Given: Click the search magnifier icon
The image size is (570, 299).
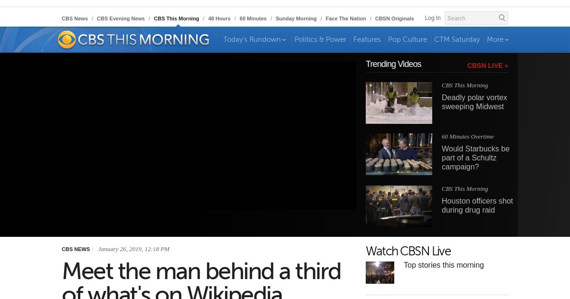Looking at the screenshot, I should click(502, 18).
